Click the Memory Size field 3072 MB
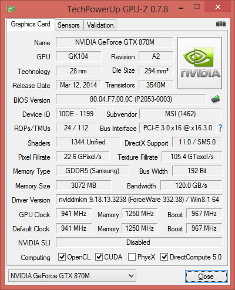This screenshot has height=290, width=235. (83, 186)
